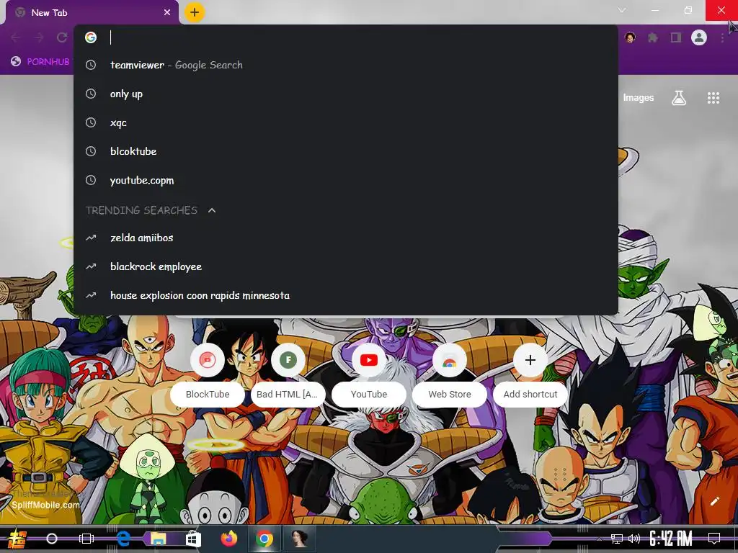Image resolution: width=738 pixels, height=553 pixels.
Task: Launch Firefox from the taskbar
Action: (229, 539)
